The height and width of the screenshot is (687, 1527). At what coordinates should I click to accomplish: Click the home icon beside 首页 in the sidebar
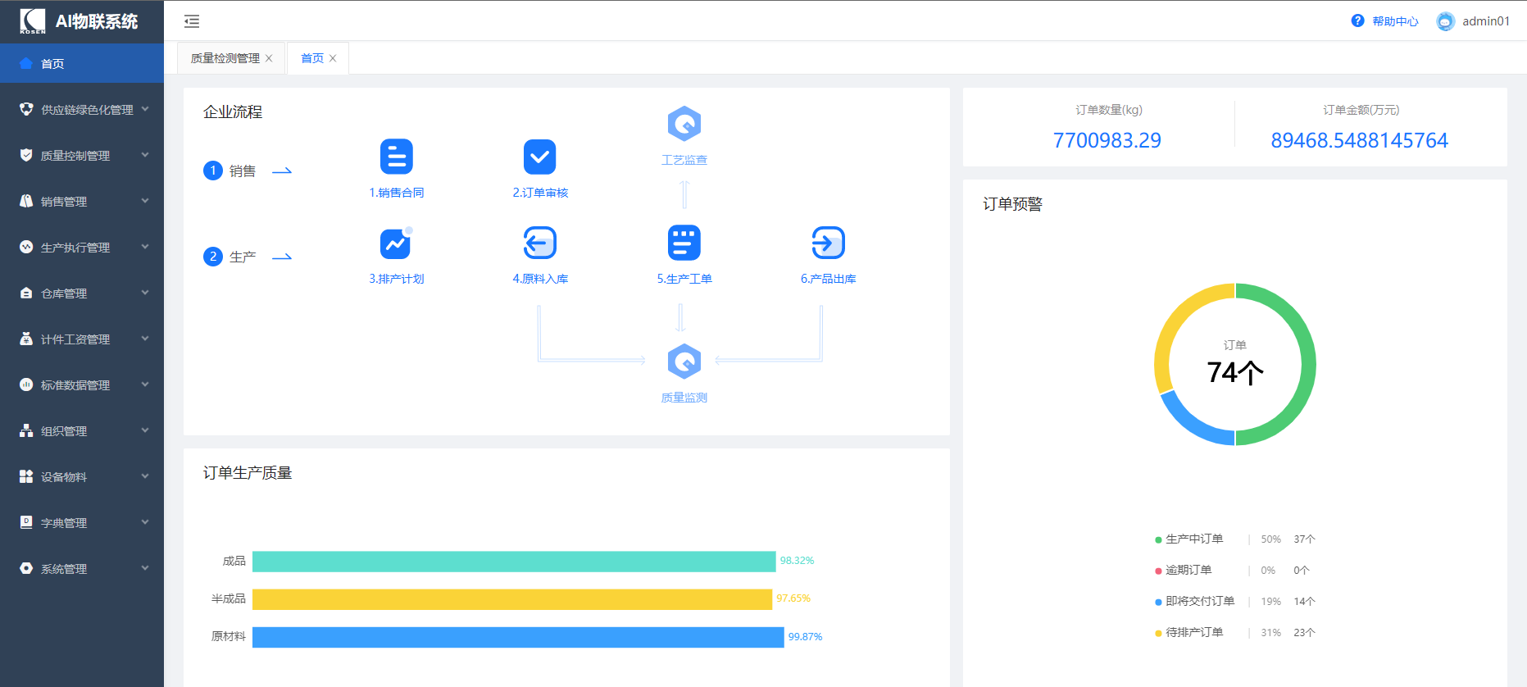coord(26,63)
